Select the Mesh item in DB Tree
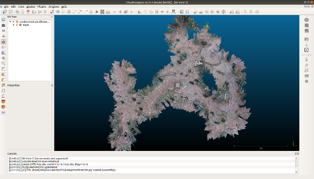Screen dimensions: 314x179 click(x=26, y=25)
